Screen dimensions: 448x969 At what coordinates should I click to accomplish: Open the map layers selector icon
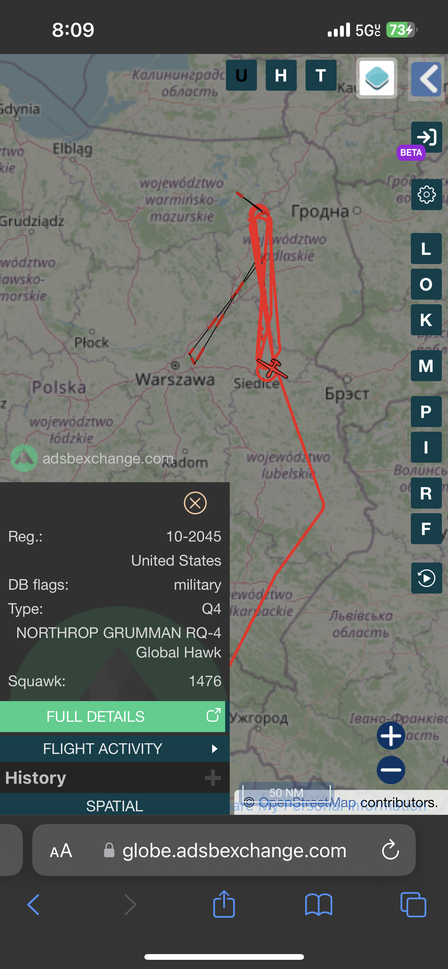click(x=377, y=78)
